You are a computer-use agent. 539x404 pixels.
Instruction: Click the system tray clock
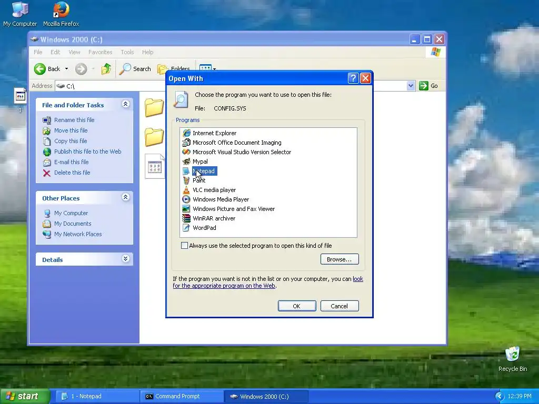click(x=520, y=397)
